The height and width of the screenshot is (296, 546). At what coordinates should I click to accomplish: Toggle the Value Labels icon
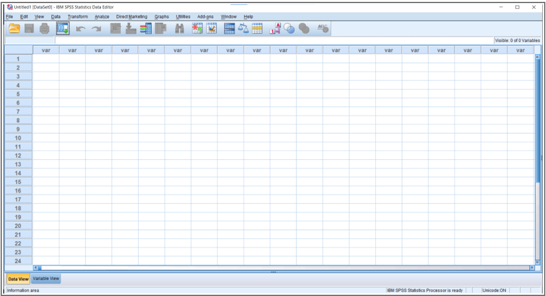click(x=275, y=28)
